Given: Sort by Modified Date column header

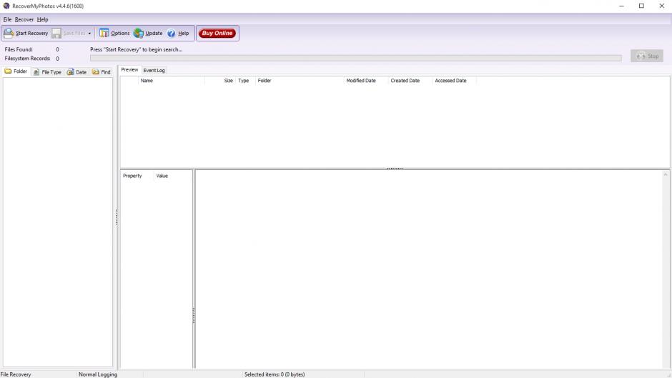Looking at the screenshot, I should pyautogui.click(x=361, y=81).
